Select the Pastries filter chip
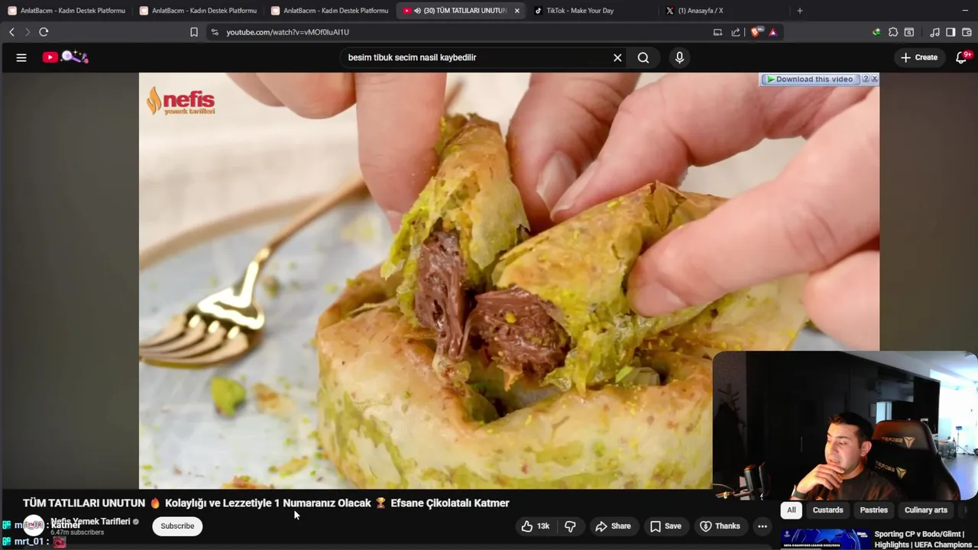The width and height of the screenshot is (978, 550). pyautogui.click(x=874, y=510)
